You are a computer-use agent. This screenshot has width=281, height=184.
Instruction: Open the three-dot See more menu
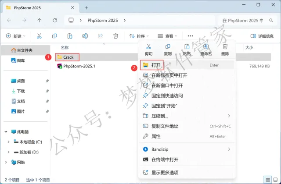point(190,36)
